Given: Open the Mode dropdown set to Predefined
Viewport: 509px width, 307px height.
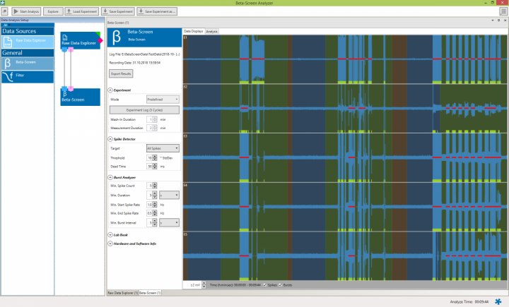Looking at the screenshot, I should [162, 100].
